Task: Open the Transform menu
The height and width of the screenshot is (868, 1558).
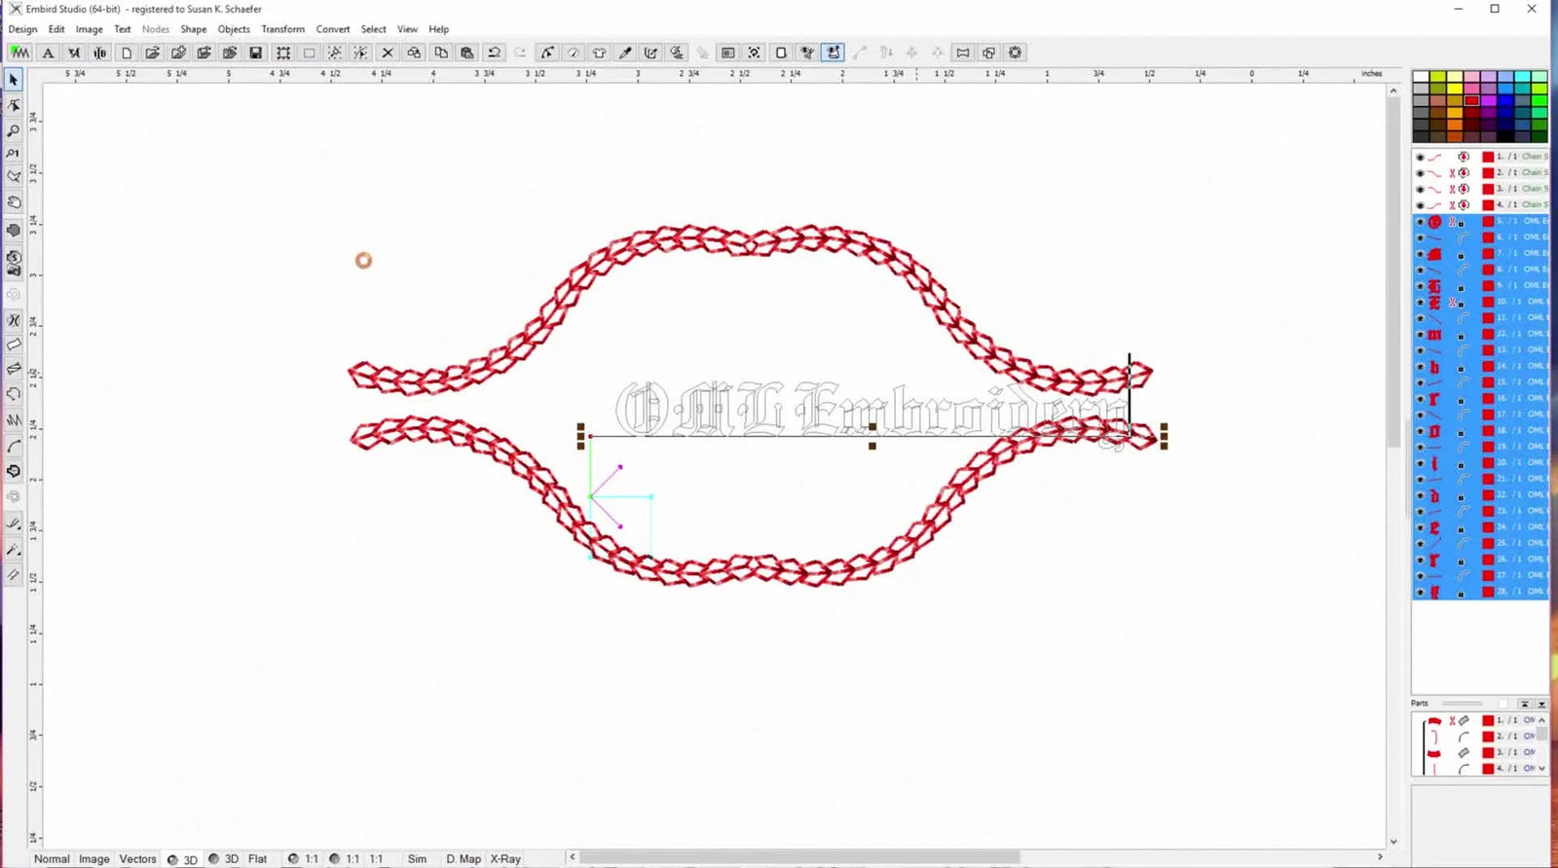Action: coord(282,29)
